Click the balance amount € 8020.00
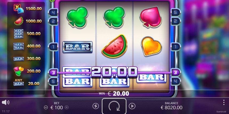 tap(171, 108)
